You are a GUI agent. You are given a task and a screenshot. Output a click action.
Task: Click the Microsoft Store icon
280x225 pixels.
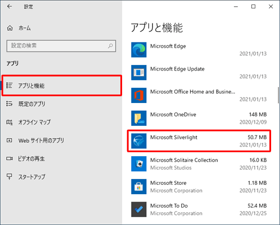tap(139, 186)
